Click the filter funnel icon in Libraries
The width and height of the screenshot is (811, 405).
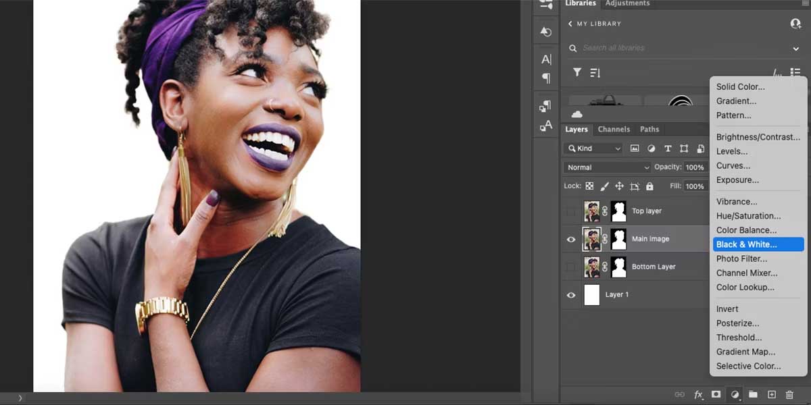[x=577, y=72]
